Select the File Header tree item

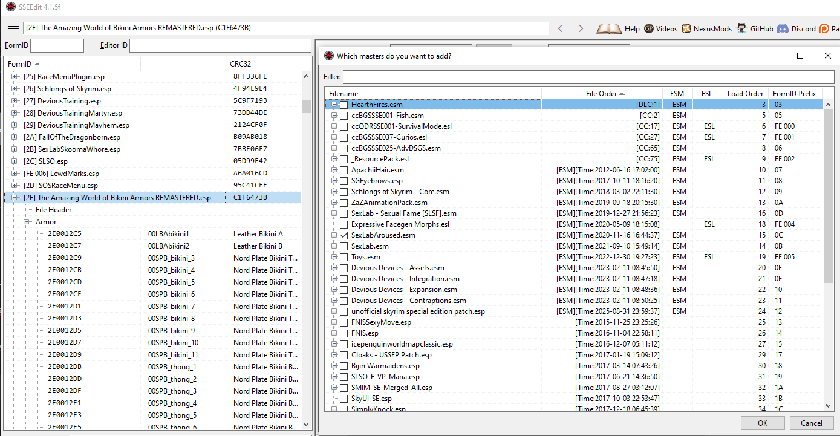pos(54,210)
